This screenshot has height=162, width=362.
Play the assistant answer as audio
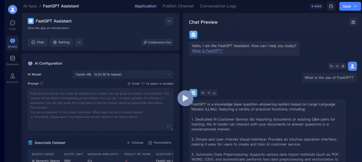[209, 93]
